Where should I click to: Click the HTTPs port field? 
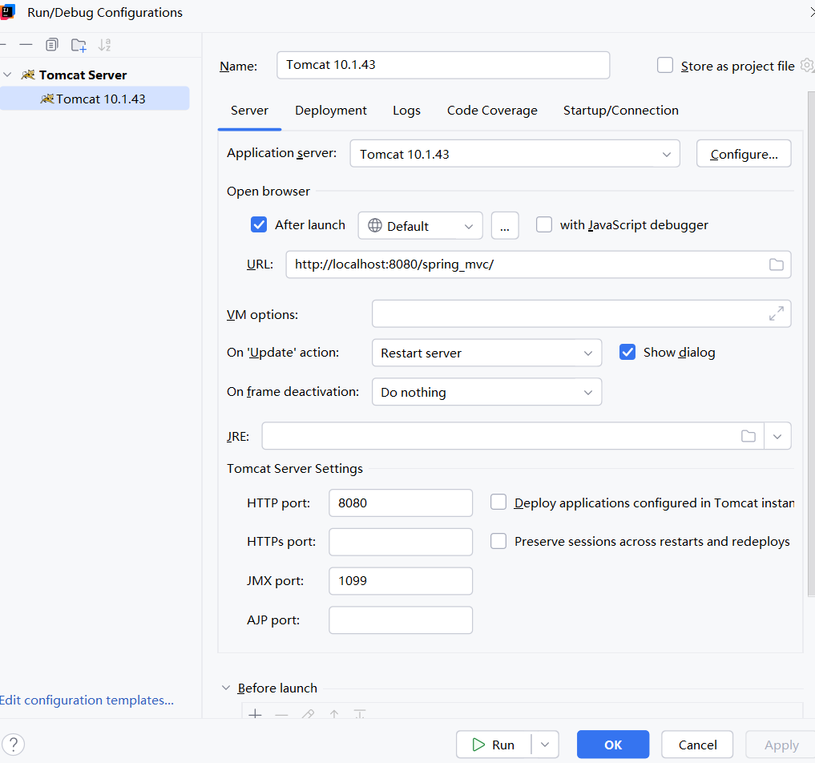[400, 542]
